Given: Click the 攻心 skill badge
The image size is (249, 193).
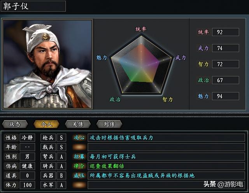Looking at the screenshot, I should tap(79, 138).
